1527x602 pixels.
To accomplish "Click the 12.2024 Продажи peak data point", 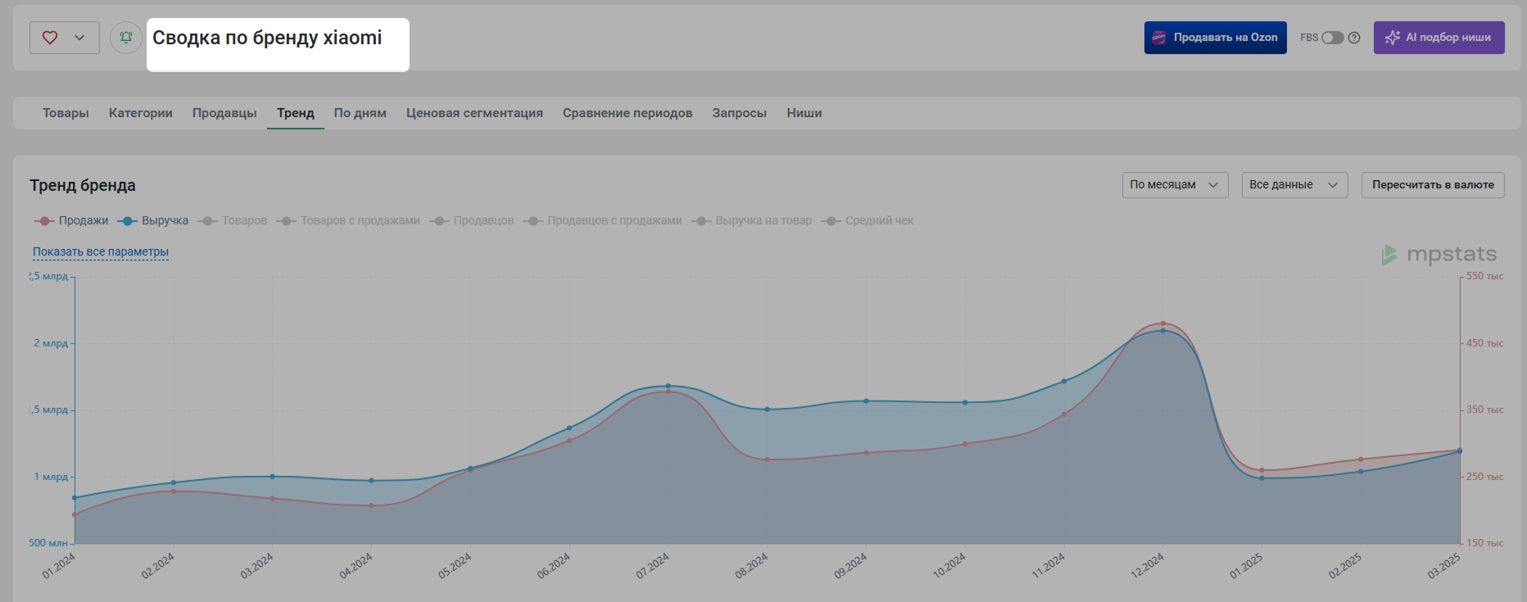I will pyautogui.click(x=1162, y=324).
